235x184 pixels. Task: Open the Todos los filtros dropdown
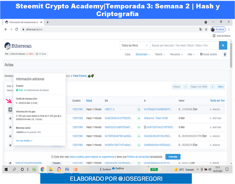pos(135,46)
